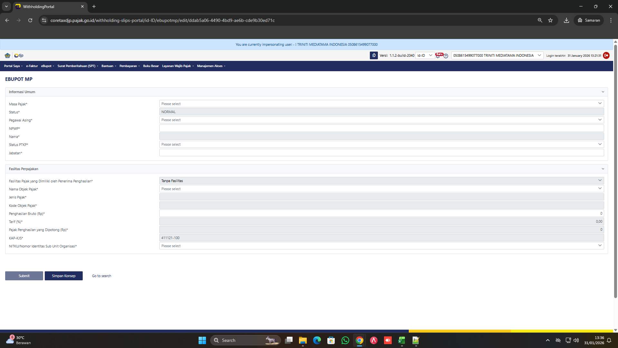618x348 pixels.
Task: Click the clipboard icon beside version info
Action: [374, 55]
